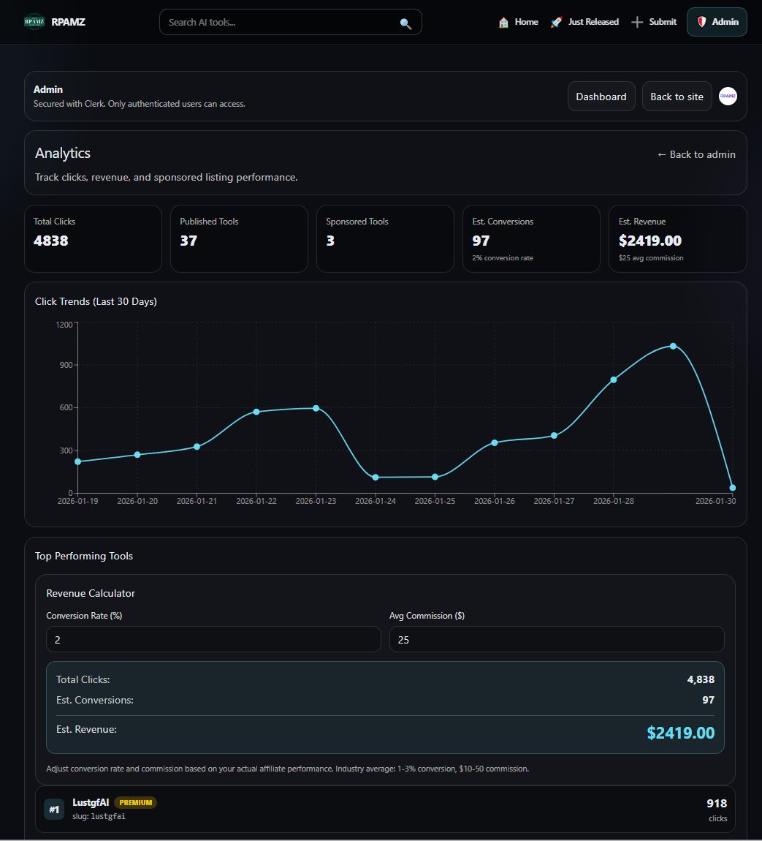Click the Submit plus icon

[x=637, y=23]
